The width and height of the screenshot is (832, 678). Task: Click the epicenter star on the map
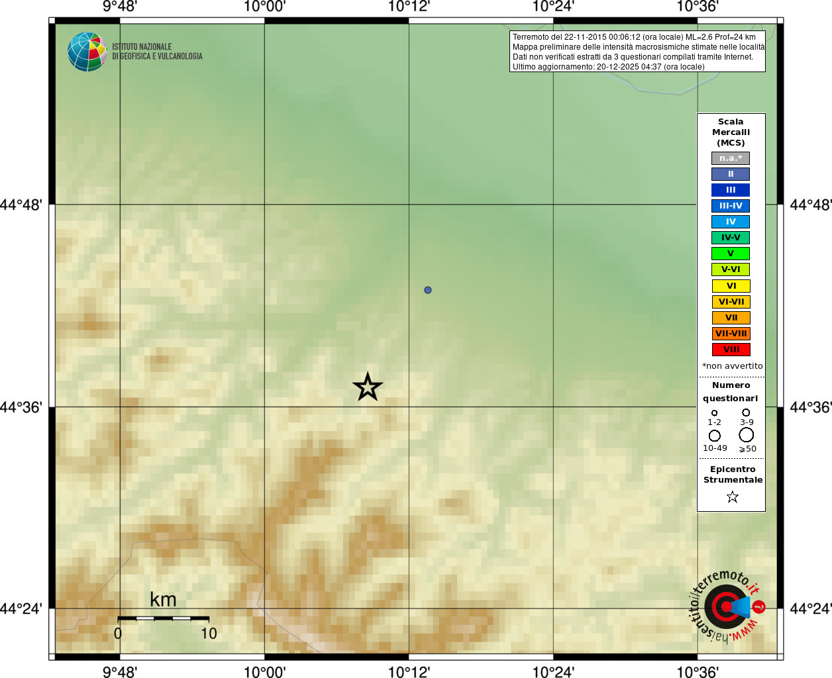click(x=368, y=387)
